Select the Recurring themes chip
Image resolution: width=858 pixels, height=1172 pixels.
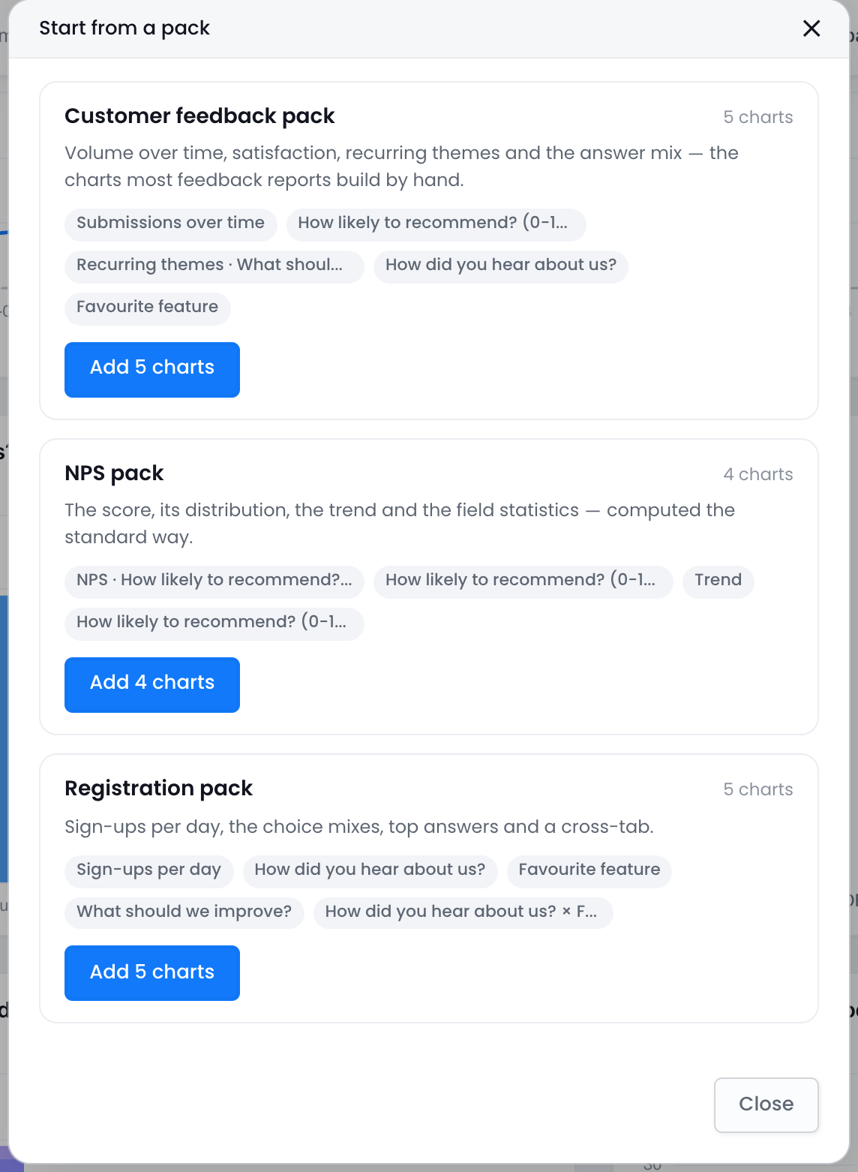(214, 266)
